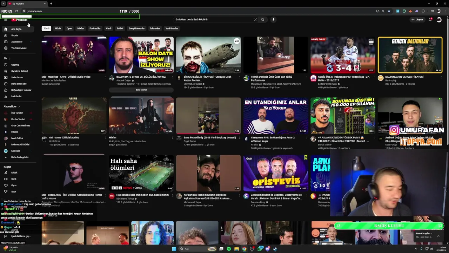449x253 pixels.
Task: Open the notifications bell
Action: (430, 20)
